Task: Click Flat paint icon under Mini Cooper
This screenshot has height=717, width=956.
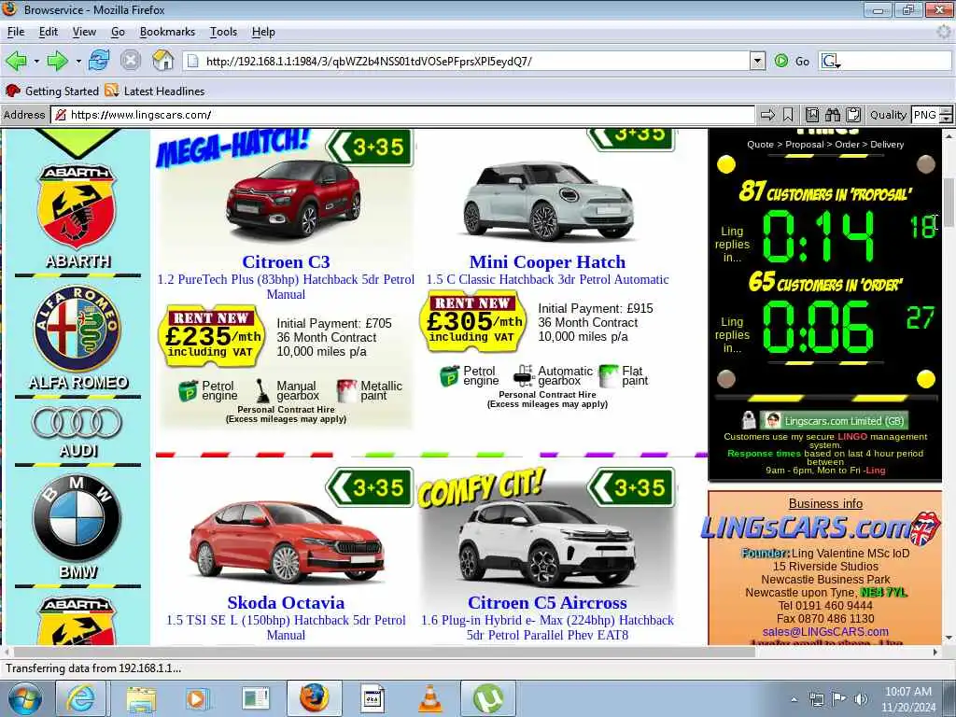Action: tap(609, 376)
